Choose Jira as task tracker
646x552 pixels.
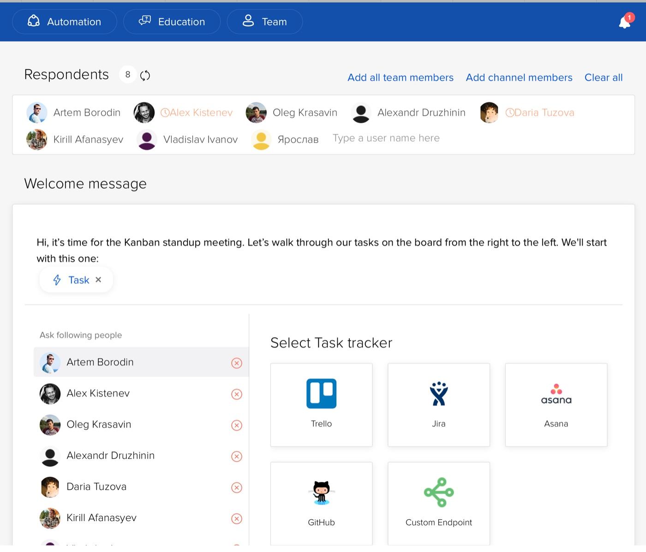(x=439, y=405)
